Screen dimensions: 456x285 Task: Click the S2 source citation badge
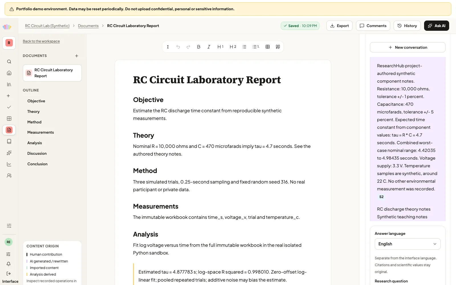(381, 197)
